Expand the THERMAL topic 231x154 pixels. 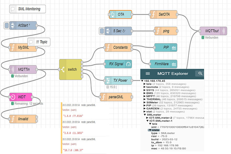pos(145,99)
